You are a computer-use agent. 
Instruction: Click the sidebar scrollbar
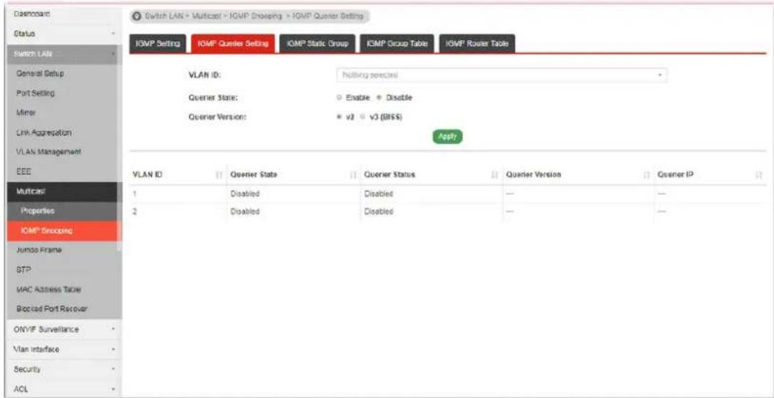[120, 148]
